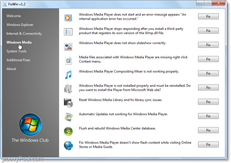This screenshot has width=231, height=163.
Task: Click the globe icon for flash content fix
Action: tap(68, 146)
